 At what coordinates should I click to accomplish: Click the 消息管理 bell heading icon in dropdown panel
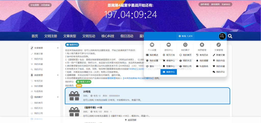202,45
